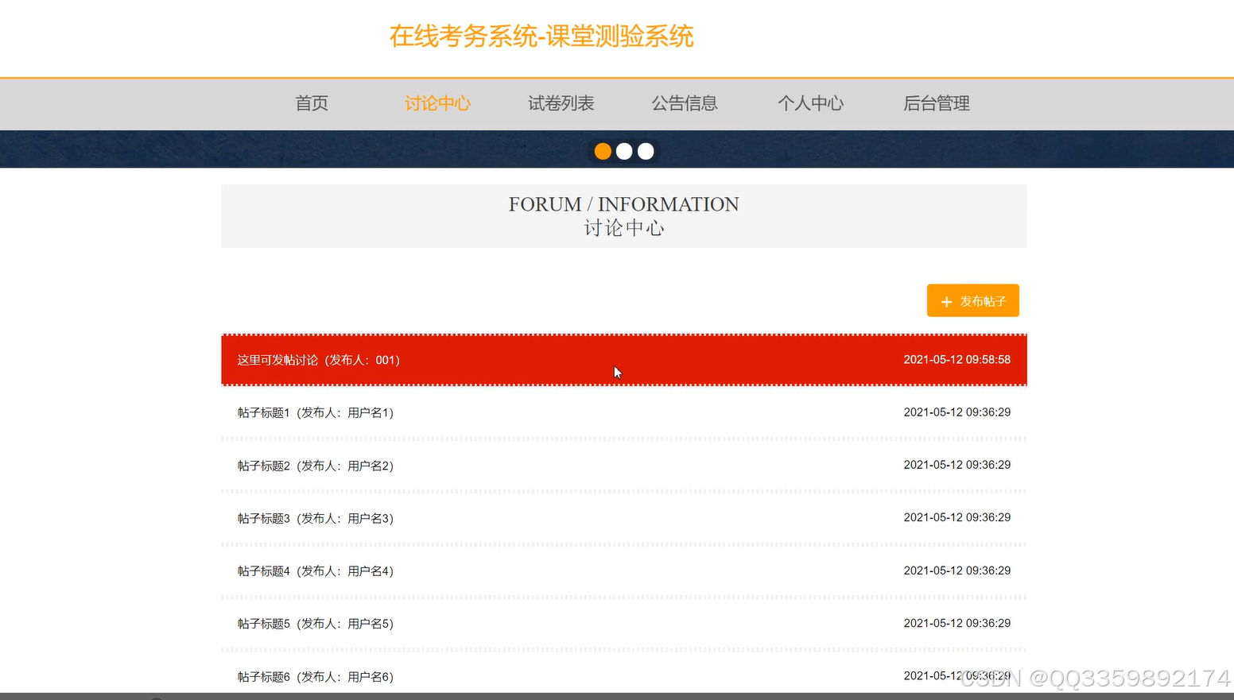Open 后台管理 in the navigation bar
This screenshot has height=700, width=1234.
pyautogui.click(x=937, y=103)
